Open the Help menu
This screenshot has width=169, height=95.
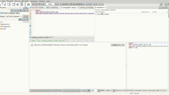(48, 1)
